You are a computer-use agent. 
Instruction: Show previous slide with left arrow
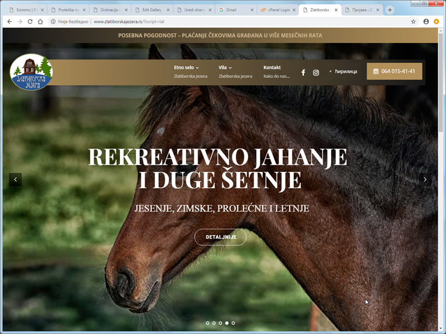coord(16,179)
